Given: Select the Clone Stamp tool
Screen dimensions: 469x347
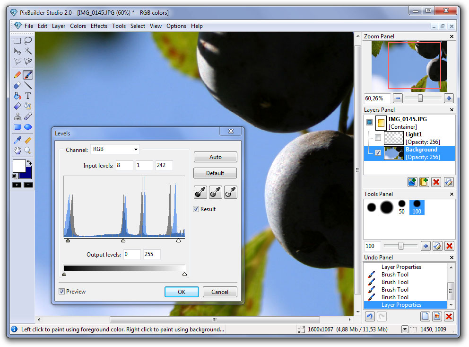Looking at the screenshot, I should pos(17,116).
